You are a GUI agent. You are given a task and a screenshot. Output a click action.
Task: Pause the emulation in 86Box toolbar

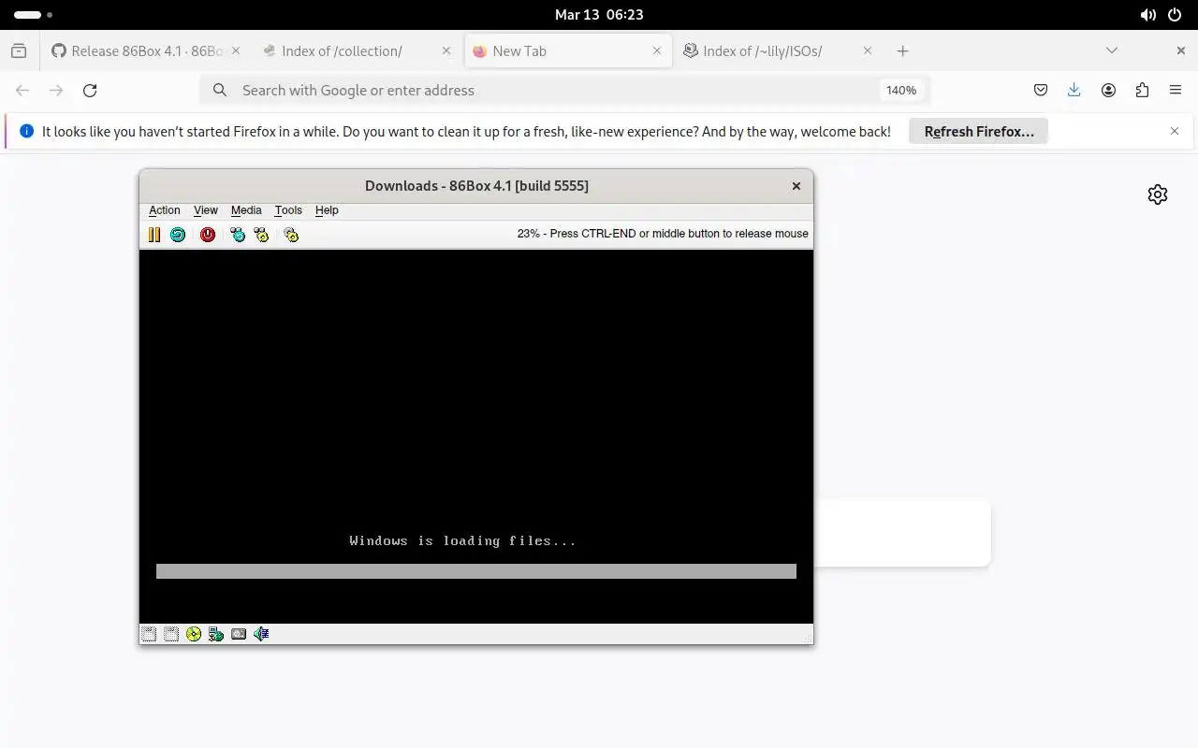click(154, 235)
